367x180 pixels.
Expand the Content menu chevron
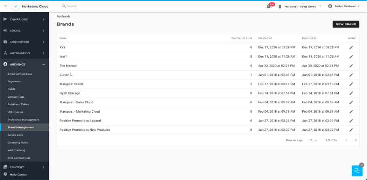pos(44,167)
